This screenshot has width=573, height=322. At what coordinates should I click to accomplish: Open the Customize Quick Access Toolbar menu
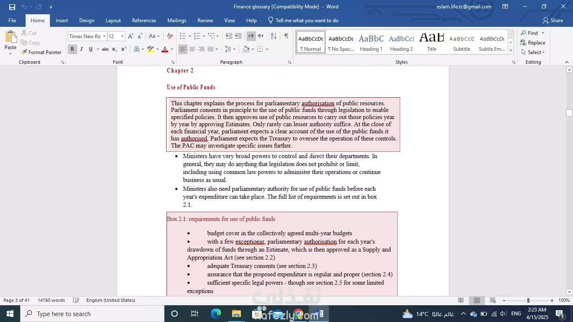tap(51, 7)
